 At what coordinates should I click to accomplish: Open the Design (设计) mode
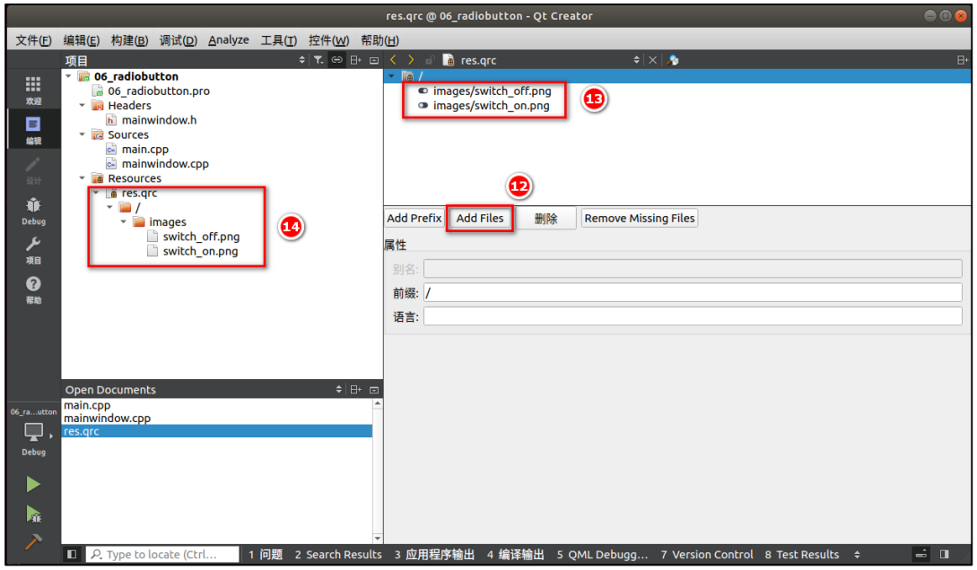[33, 170]
